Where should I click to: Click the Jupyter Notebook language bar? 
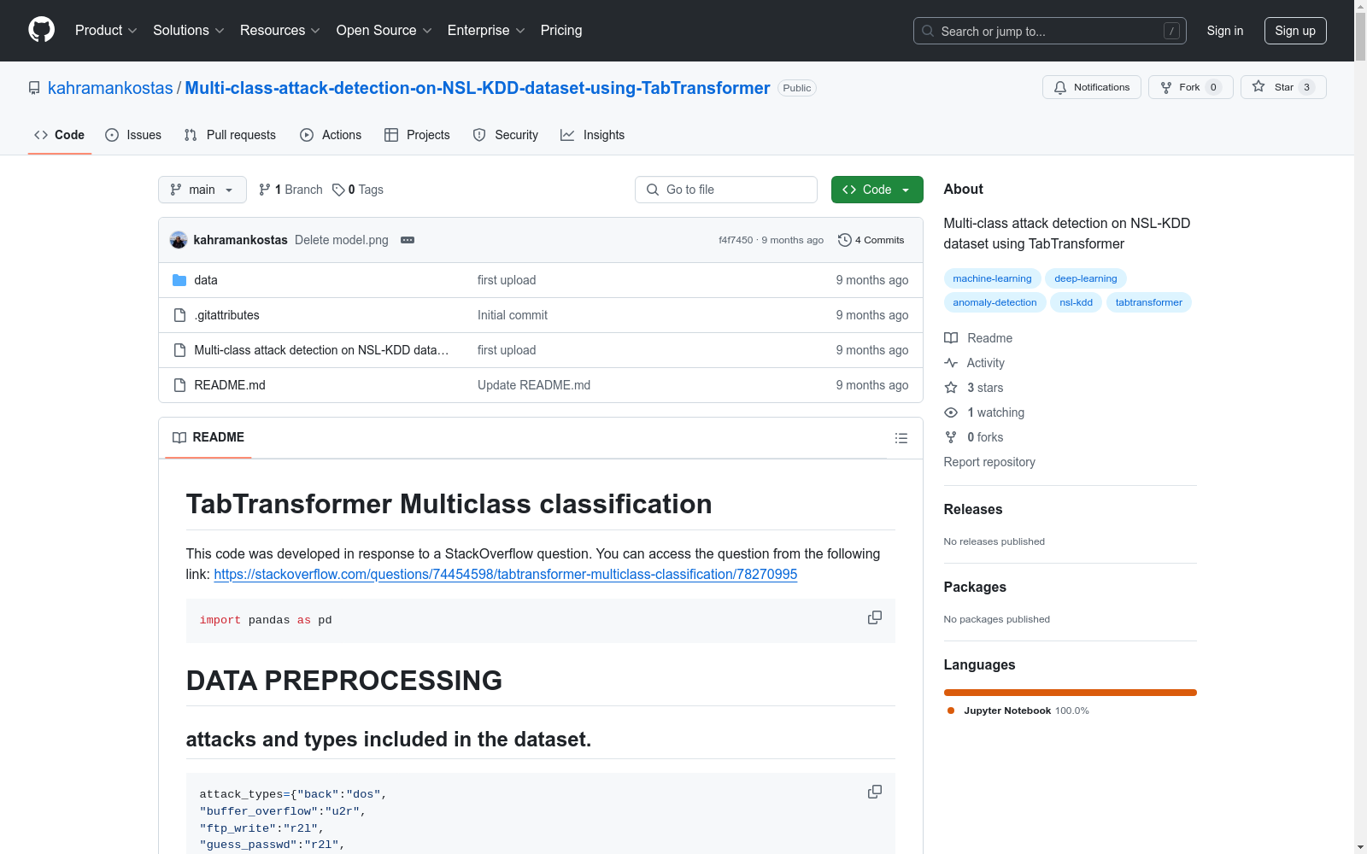[x=1070, y=693]
